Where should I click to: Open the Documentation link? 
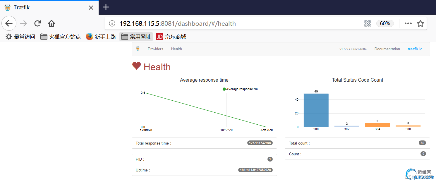pos(387,49)
